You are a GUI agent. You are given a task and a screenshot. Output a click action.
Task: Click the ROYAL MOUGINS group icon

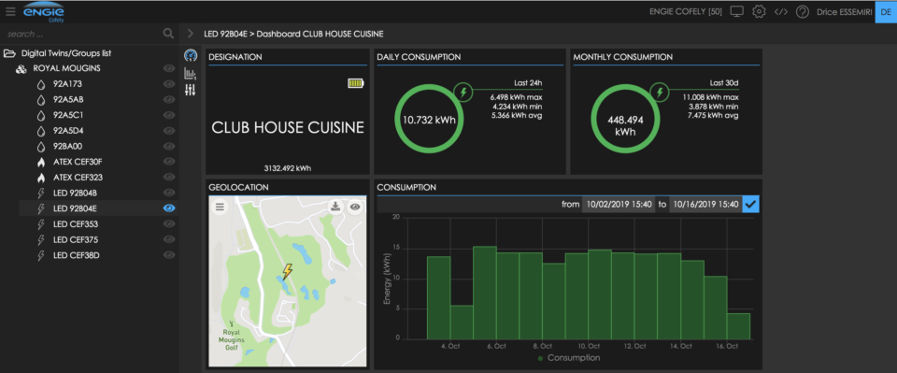coord(21,69)
